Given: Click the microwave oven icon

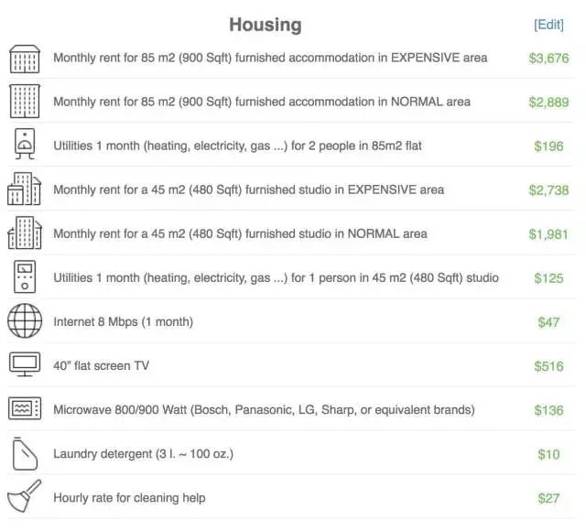Looking at the screenshot, I should point(25,408).
